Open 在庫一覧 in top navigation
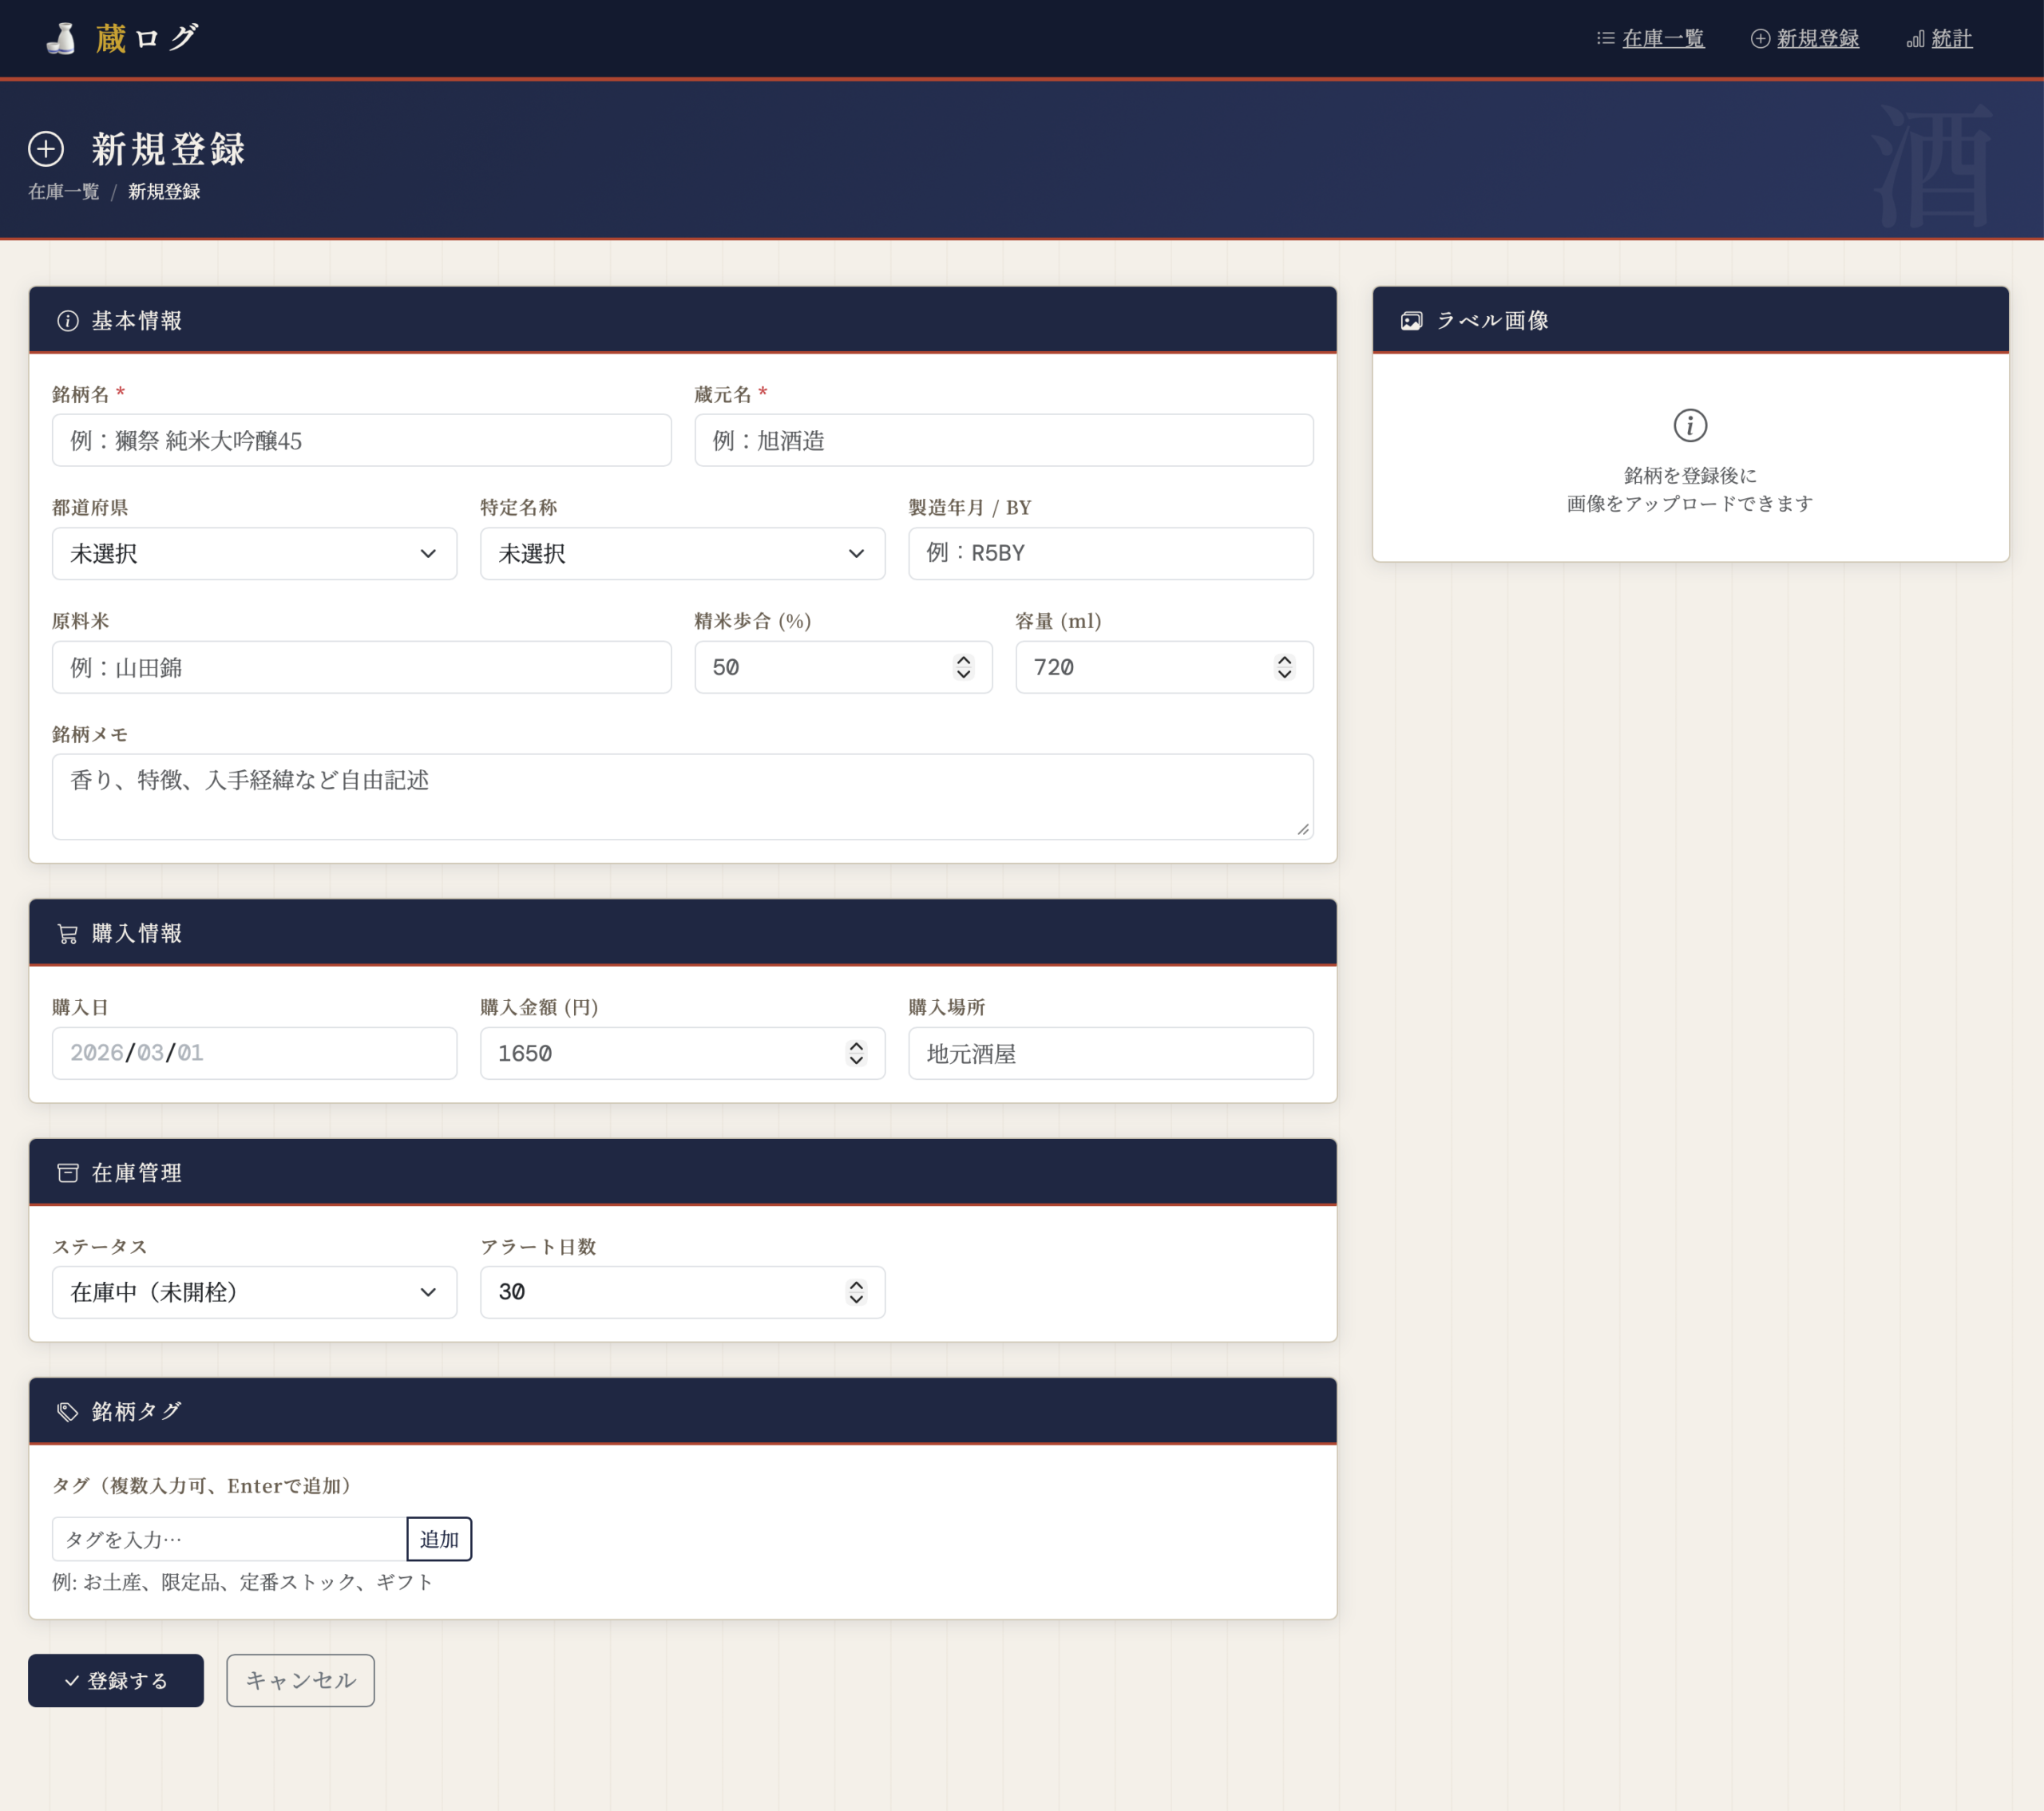This screenshot has height=1811, width=2044. click(1662, 39)
